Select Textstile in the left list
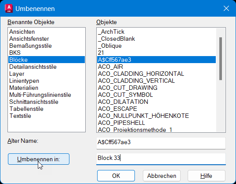236x184 pixels. [x=47, y=116]
